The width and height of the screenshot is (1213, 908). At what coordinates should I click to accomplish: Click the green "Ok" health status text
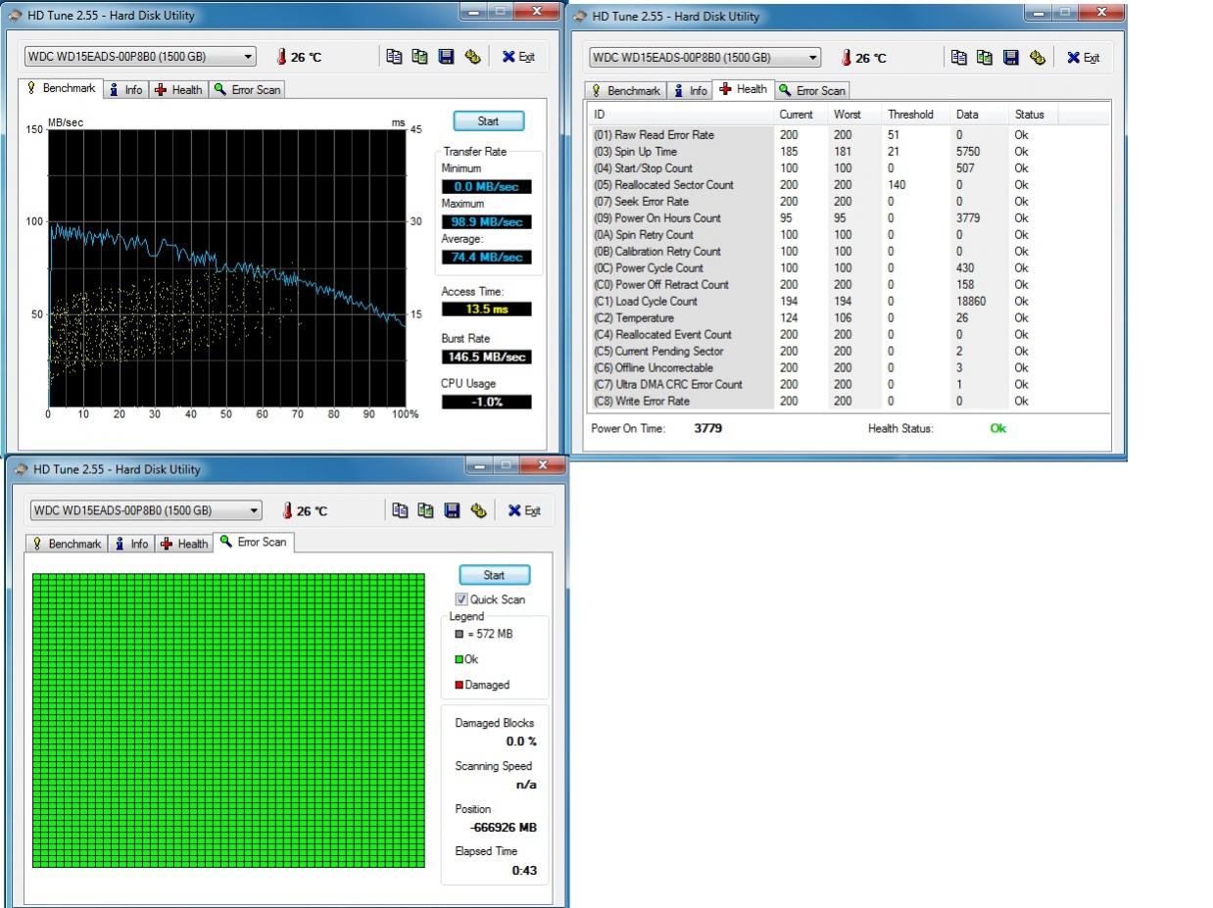(998, 428)
